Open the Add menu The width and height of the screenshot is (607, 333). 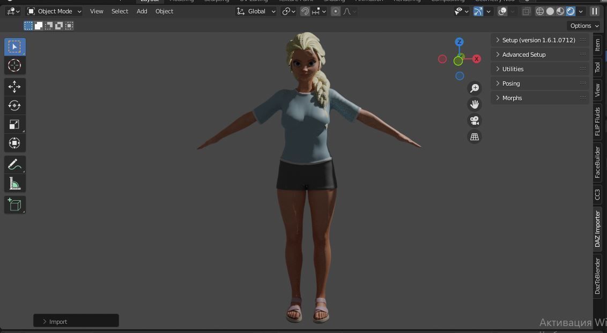142,12
